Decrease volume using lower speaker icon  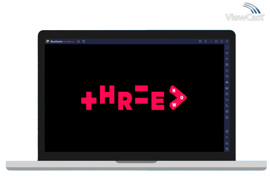click(x=227, y=59)
